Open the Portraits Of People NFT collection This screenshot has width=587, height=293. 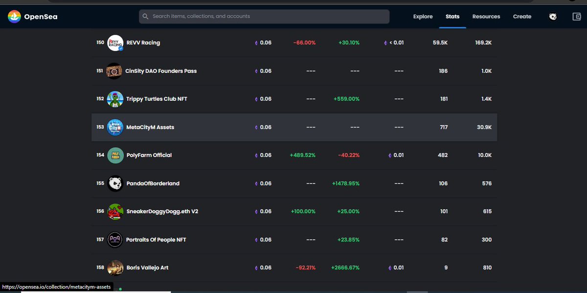pos(156,240)
